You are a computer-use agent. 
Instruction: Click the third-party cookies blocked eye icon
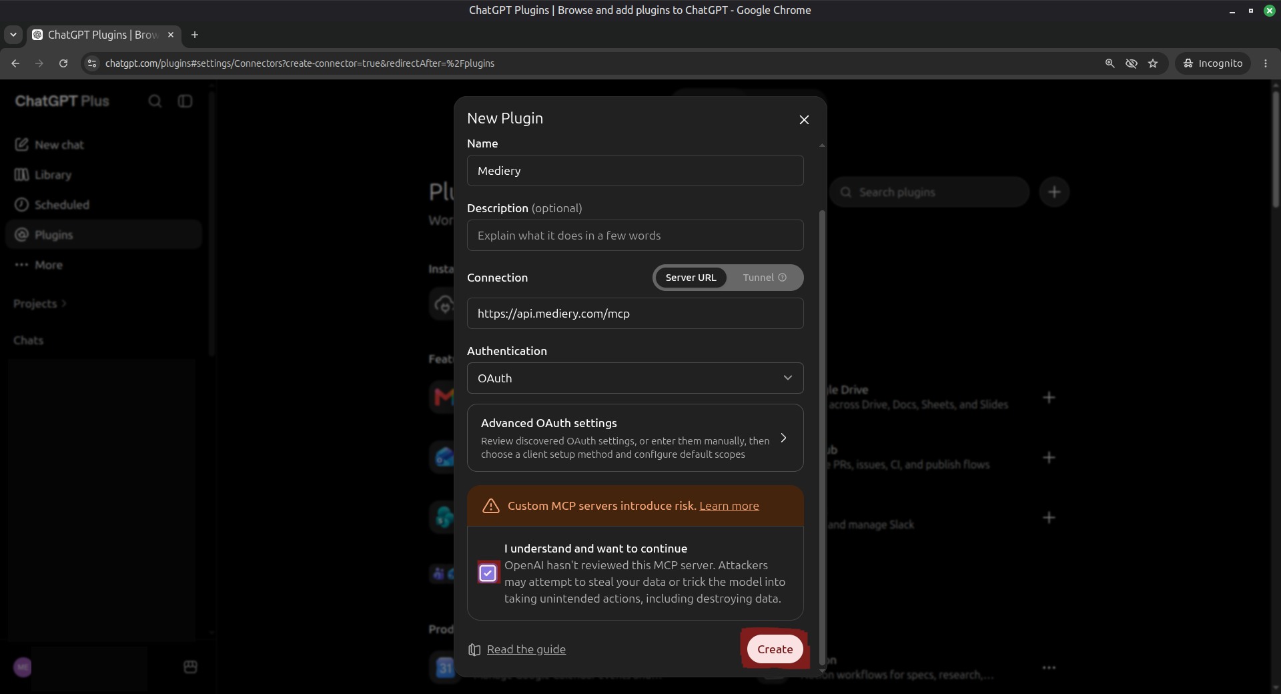[1132, 63]
